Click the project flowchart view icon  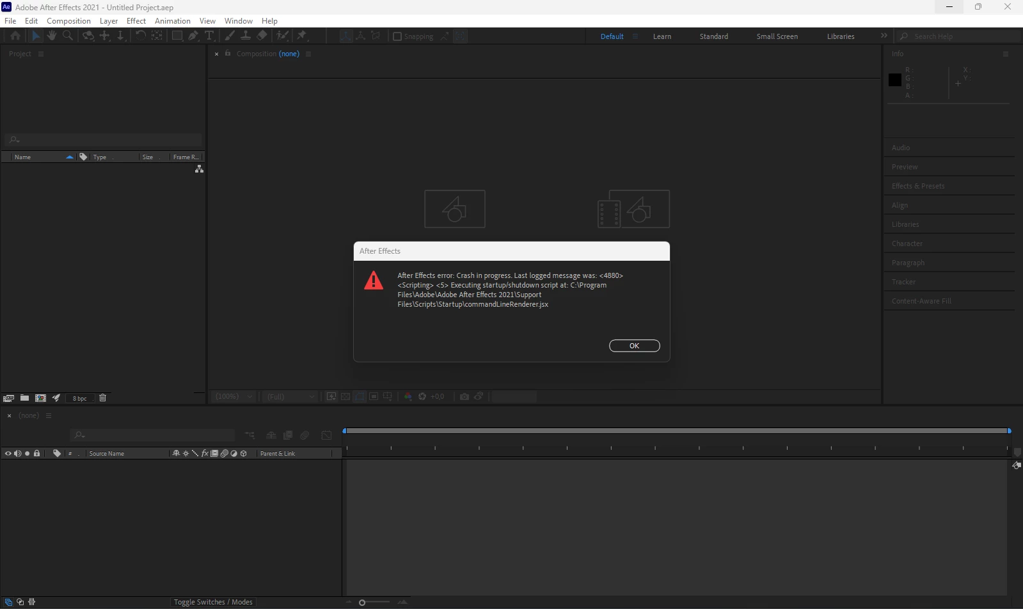(x=199, y=169)
